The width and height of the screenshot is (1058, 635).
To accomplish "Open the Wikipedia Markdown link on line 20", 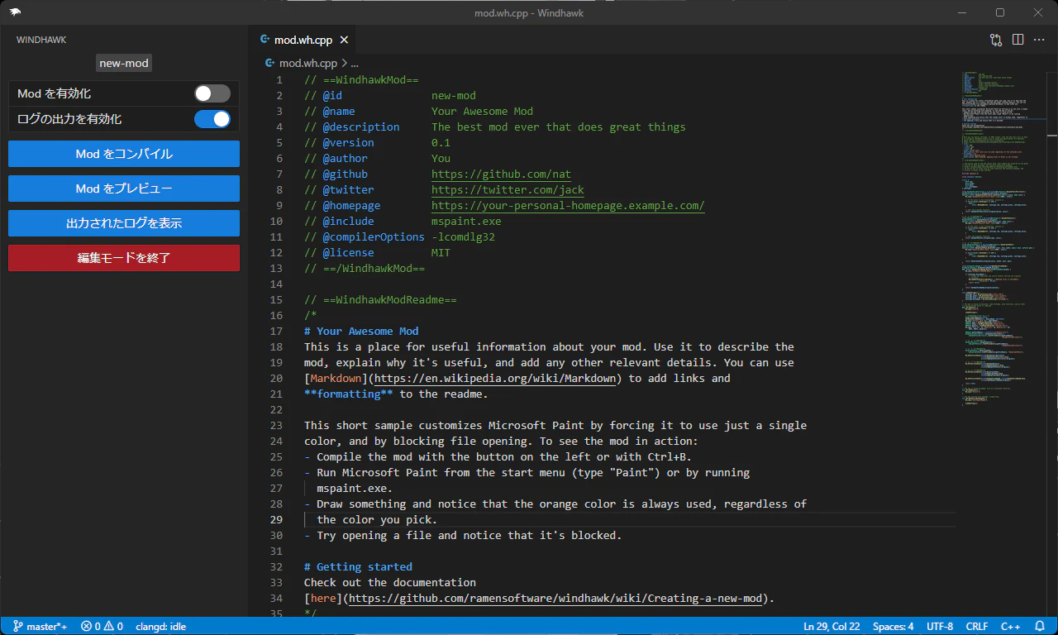I will click(x=494, y=379).
